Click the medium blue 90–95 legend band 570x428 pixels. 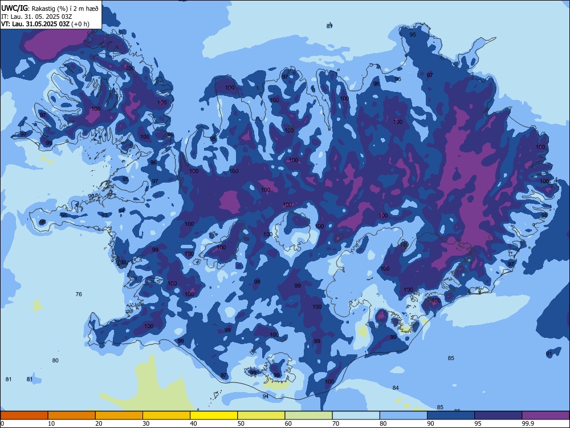[x=451, y=415]
